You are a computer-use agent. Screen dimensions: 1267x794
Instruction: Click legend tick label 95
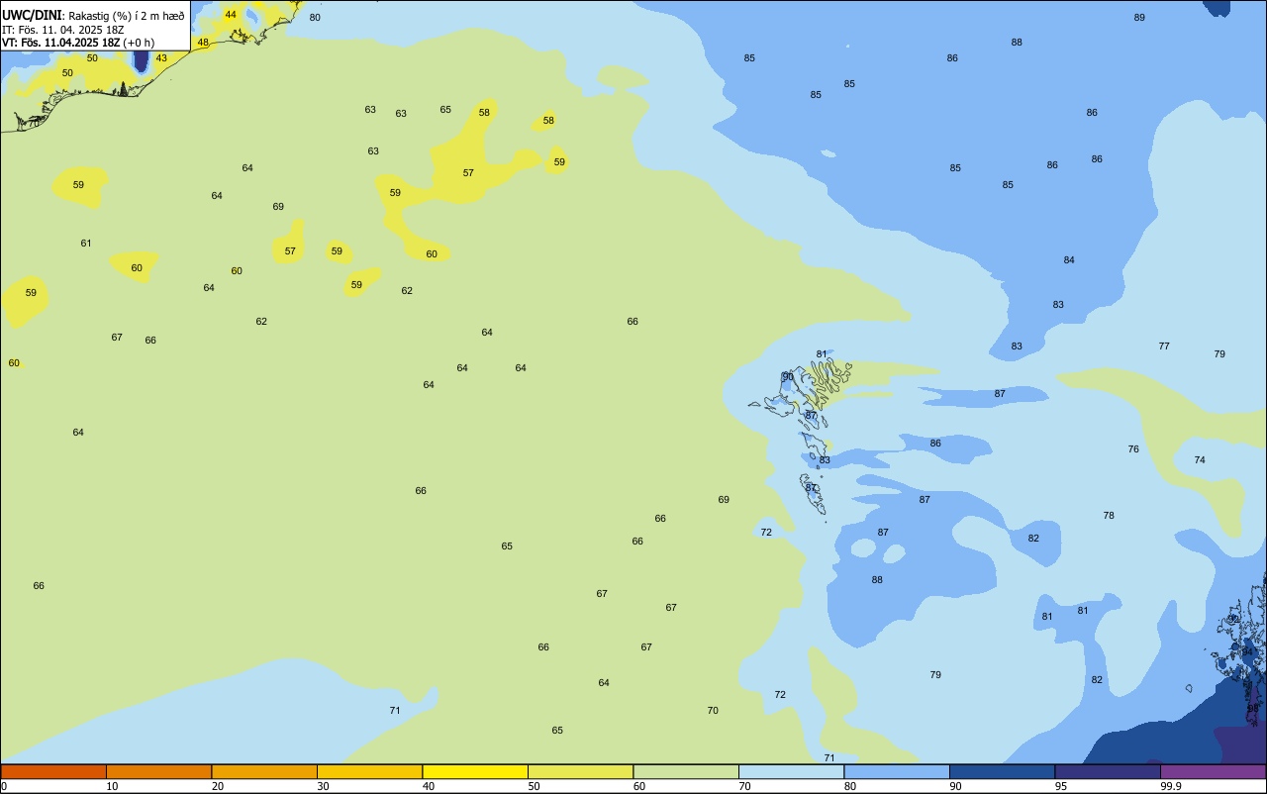(1061, 786)
